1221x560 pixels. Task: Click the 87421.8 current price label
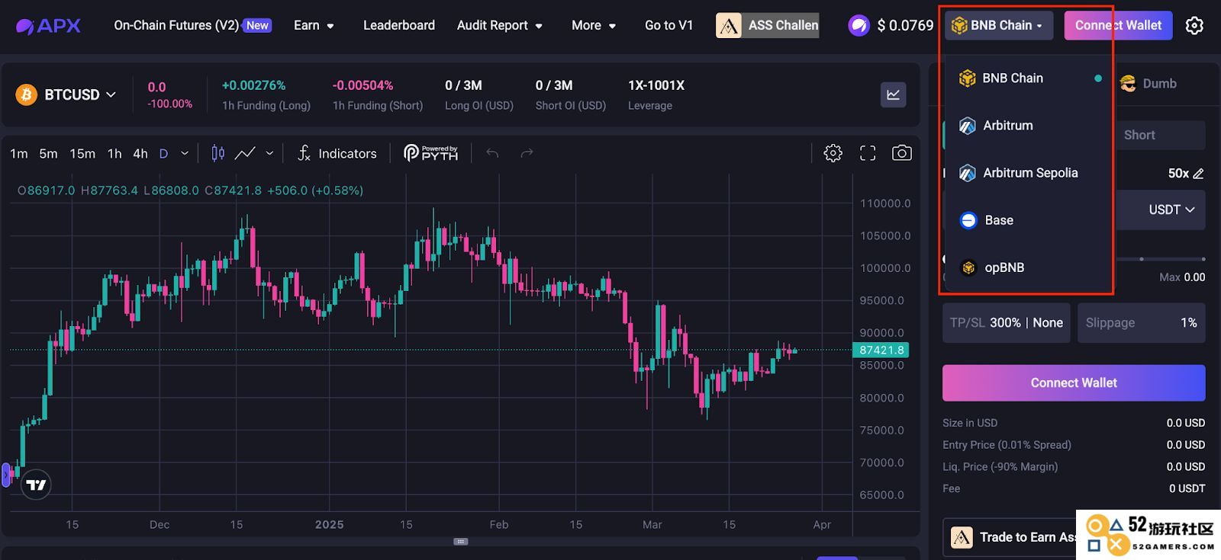pyautogui.click(x=881, y=350)
